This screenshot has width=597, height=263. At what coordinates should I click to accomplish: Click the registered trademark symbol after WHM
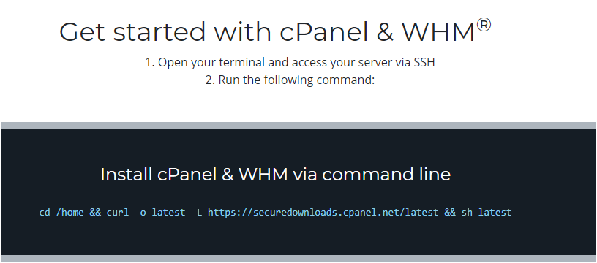484,25
